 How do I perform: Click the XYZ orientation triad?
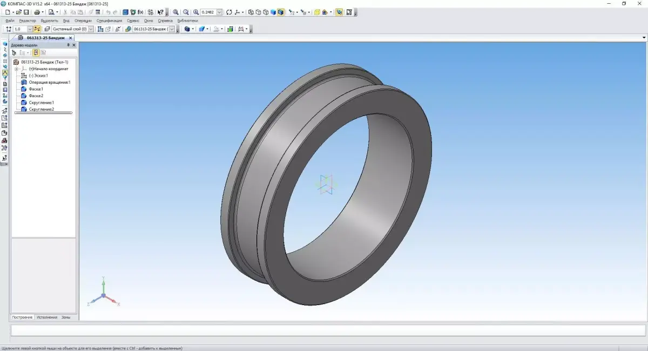click(104, 293)
